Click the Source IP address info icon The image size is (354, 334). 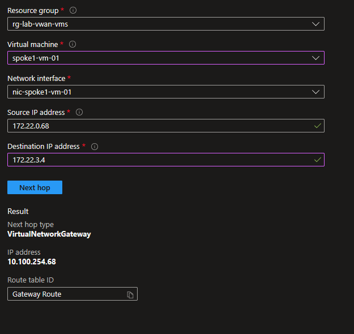79,112
